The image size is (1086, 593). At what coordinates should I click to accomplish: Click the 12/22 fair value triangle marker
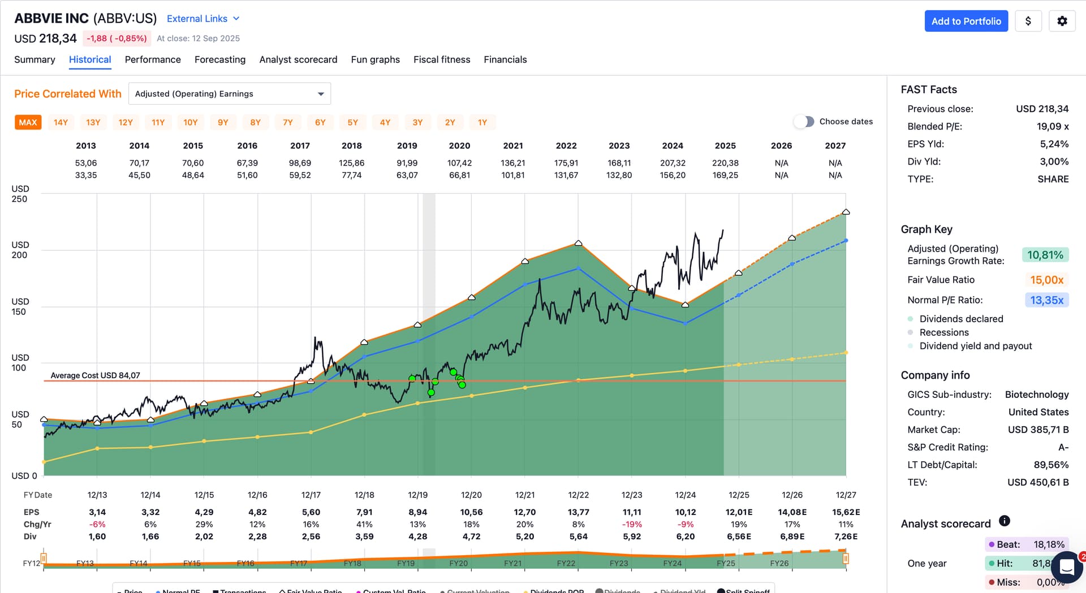click(578, 243)
